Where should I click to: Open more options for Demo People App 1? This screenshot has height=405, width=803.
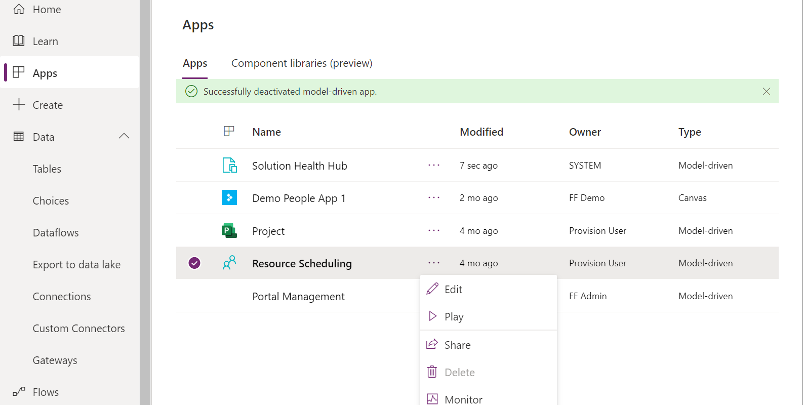point(434,197)
